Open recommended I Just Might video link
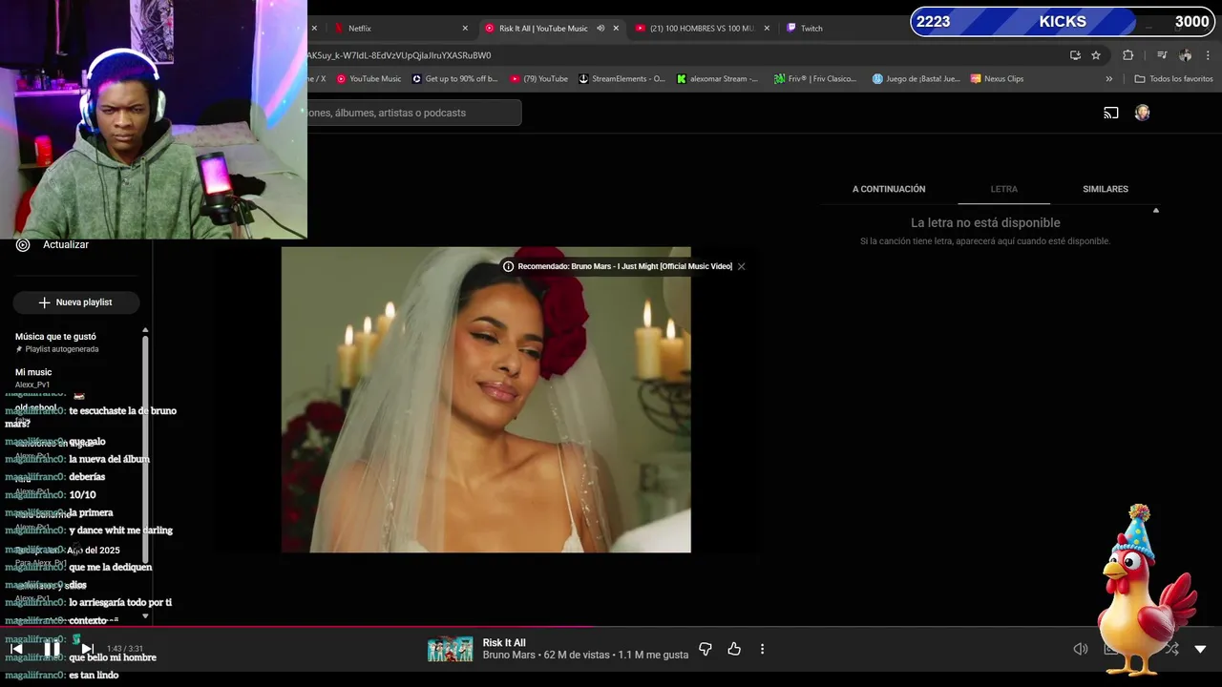The image size is (1222, 687). click(x=624, y=266)
